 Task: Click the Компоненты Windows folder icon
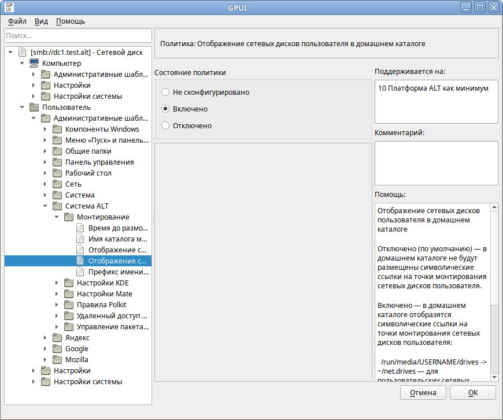click(x=57, y=129)
